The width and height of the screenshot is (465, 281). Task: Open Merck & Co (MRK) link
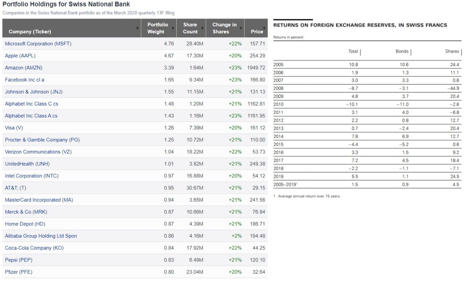tap(26, 212)
